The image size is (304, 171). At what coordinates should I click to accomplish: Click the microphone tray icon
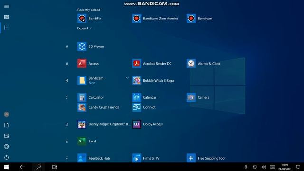pyautogui.click(x=246, y=167)
